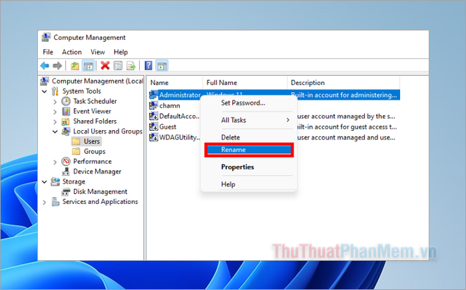The height and width of the screenshot is (290, 466).
Task: Select the Guest user account
Action: click(167, 126)
